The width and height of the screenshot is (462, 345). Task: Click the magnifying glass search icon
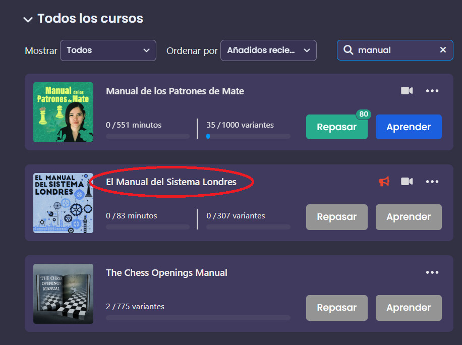(x=348, y=50)
